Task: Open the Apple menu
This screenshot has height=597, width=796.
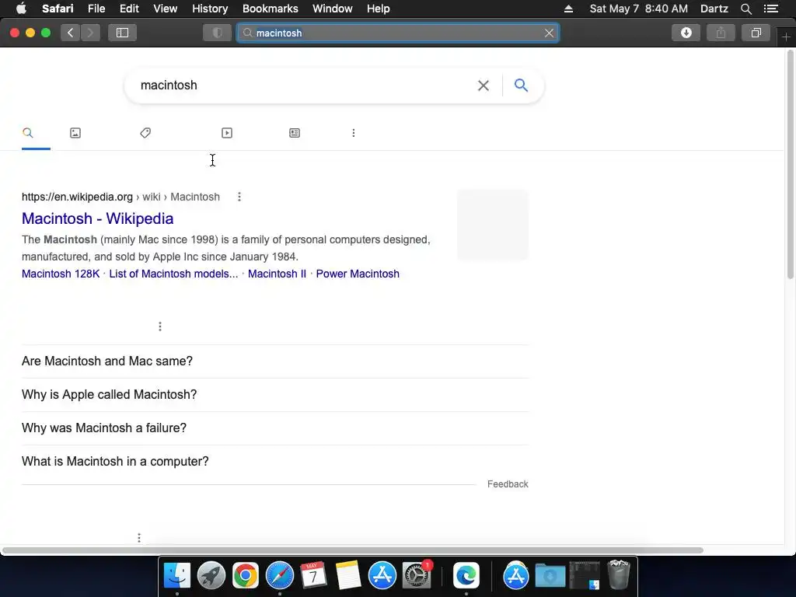Action: (x=21, y=9)
